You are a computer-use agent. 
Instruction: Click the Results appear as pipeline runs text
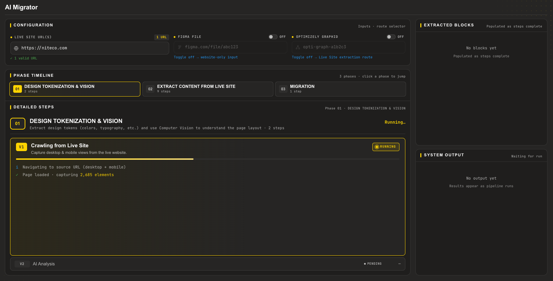(481, 186)
